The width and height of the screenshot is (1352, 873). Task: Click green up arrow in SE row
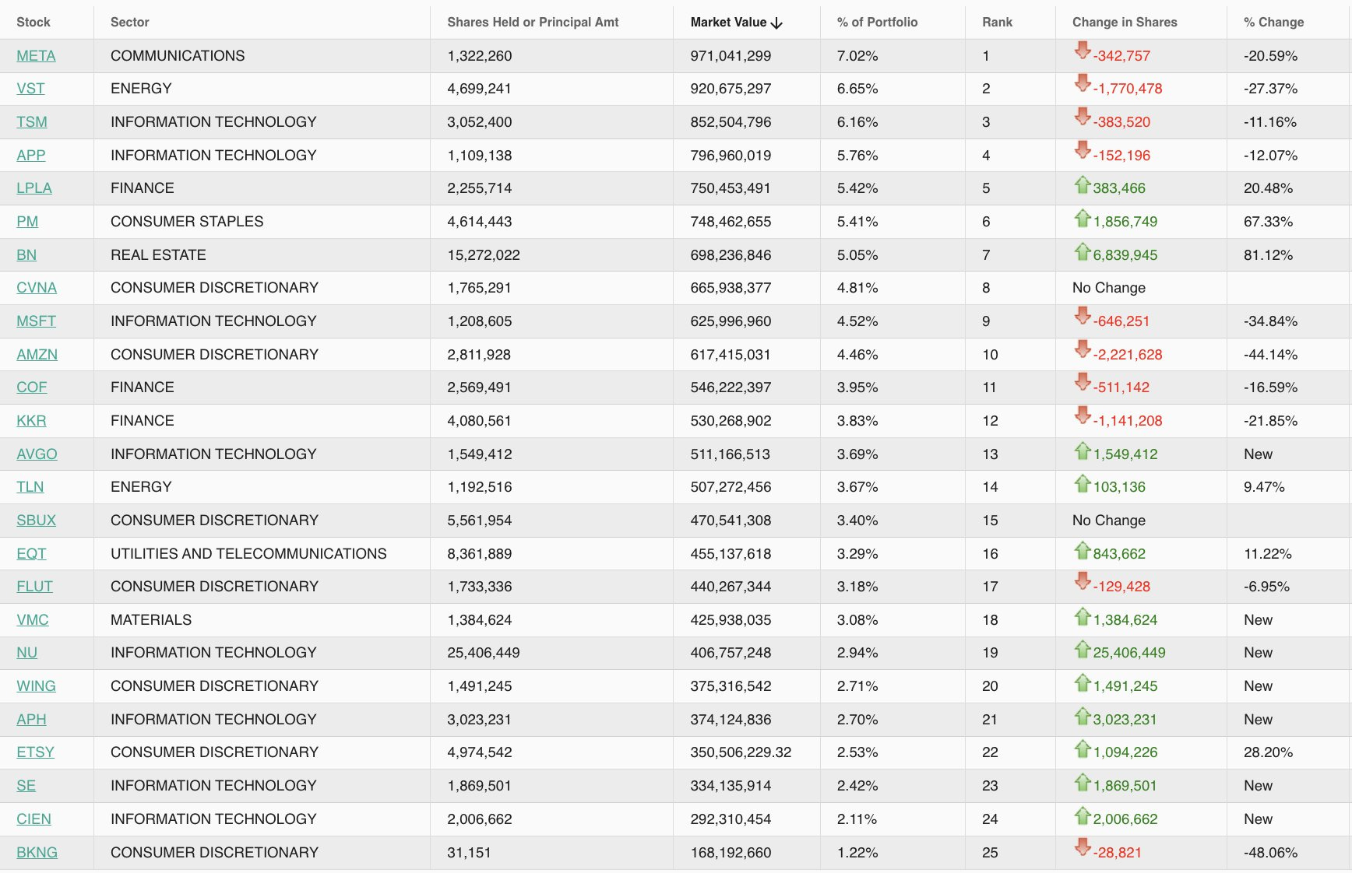[1083, 782]
